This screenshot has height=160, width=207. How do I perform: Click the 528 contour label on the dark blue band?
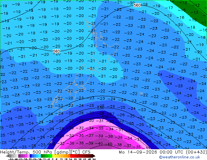coord(105,117)
